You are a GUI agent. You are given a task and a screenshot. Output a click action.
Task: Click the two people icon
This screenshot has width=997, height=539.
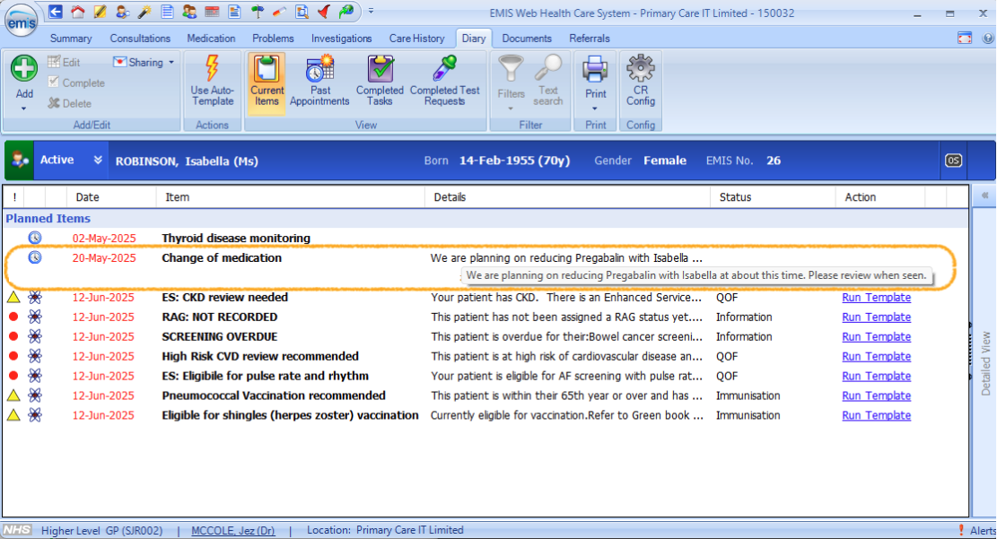coord(189,12)
